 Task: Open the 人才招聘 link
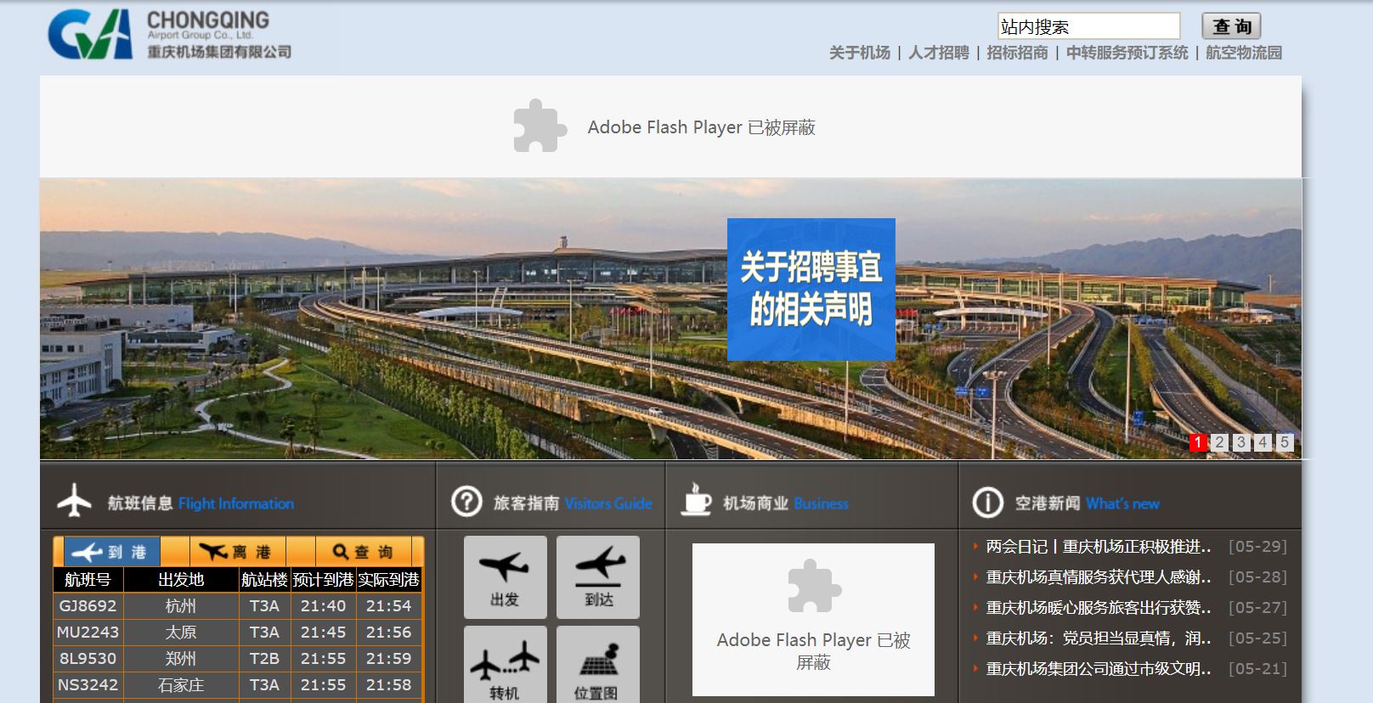938,53
